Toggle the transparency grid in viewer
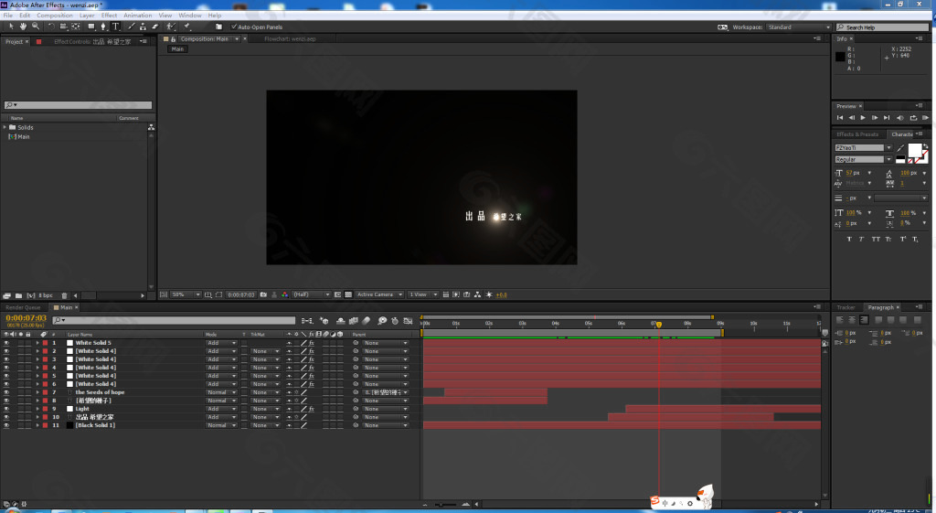 (x=348, y=294)
